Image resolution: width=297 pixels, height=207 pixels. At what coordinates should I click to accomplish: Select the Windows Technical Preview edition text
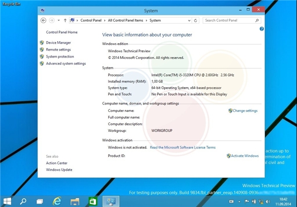tap(129, 51)
